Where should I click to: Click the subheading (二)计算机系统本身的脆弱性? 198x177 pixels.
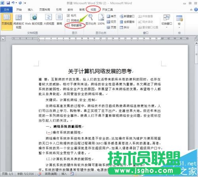click(x=69, y=159)
